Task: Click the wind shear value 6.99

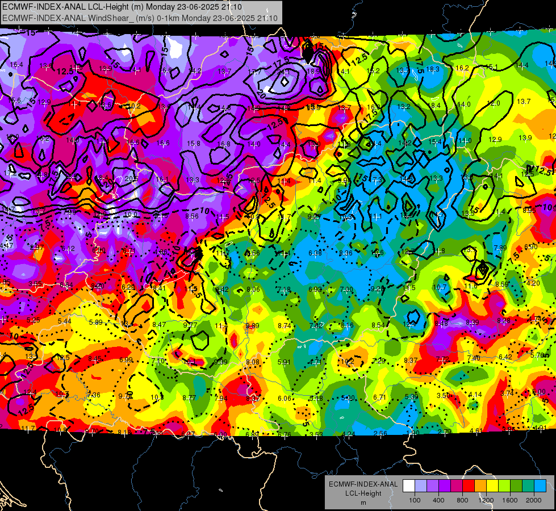Action: pyautogui.click(x=126, y=360)
